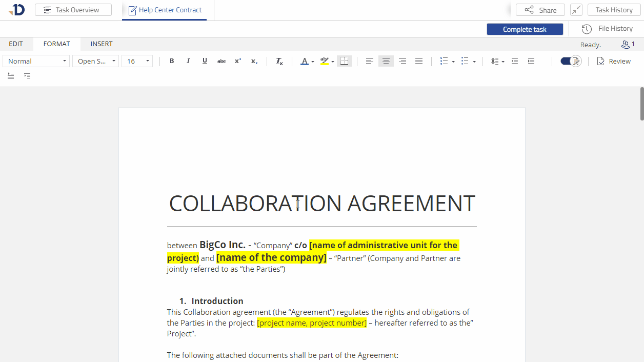
Task: Open the Normal paragraph style dropdown
Action: (36, 61)
